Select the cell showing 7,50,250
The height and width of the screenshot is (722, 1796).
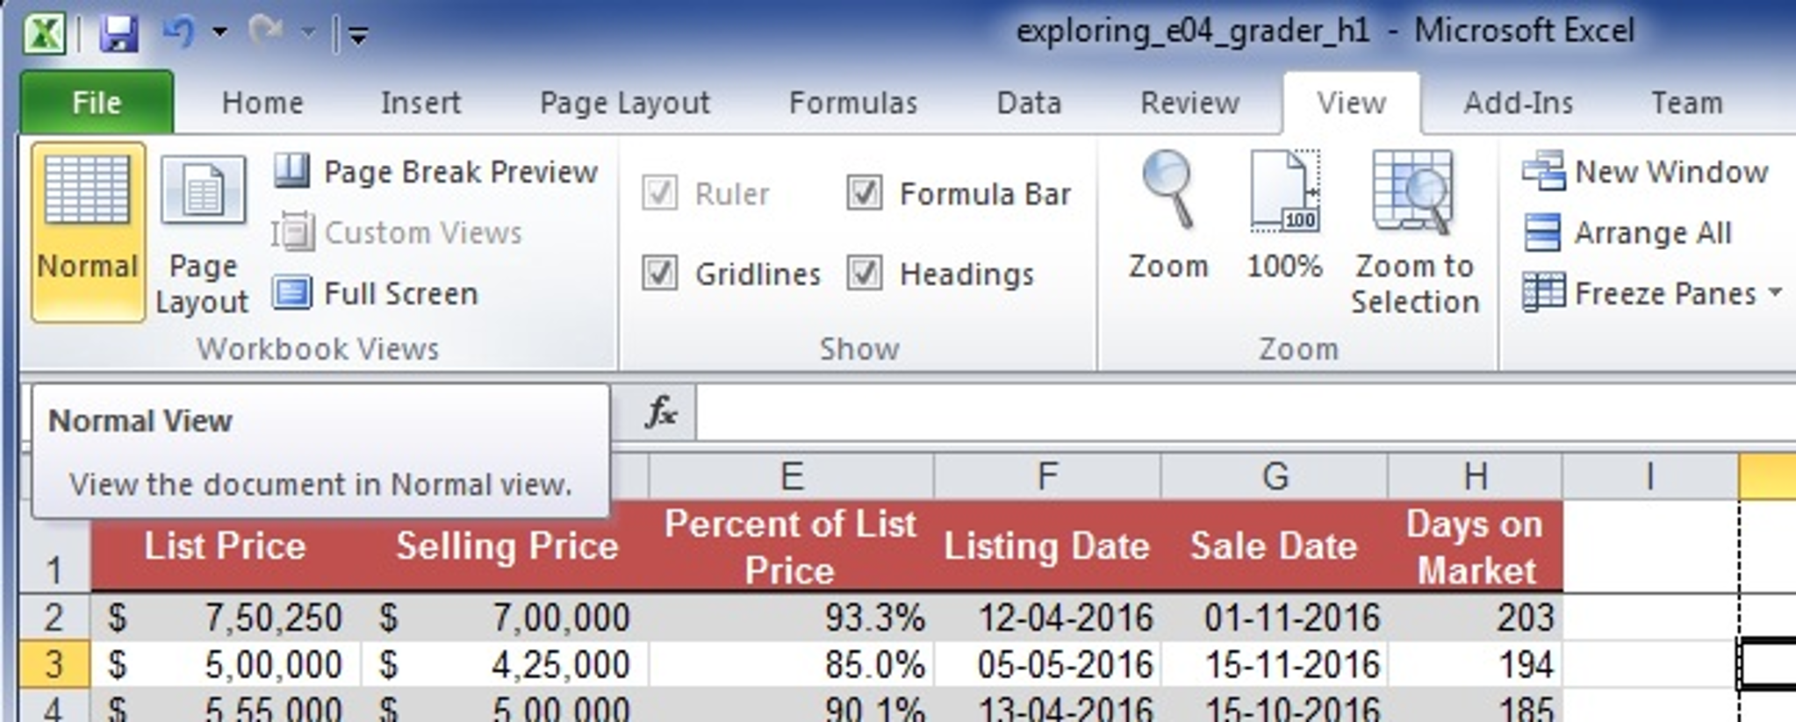click(x=225, y=617)
